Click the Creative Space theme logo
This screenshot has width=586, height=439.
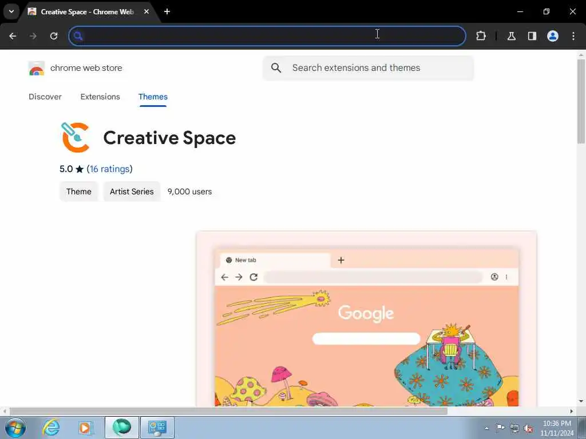click(x=76, y=137)
